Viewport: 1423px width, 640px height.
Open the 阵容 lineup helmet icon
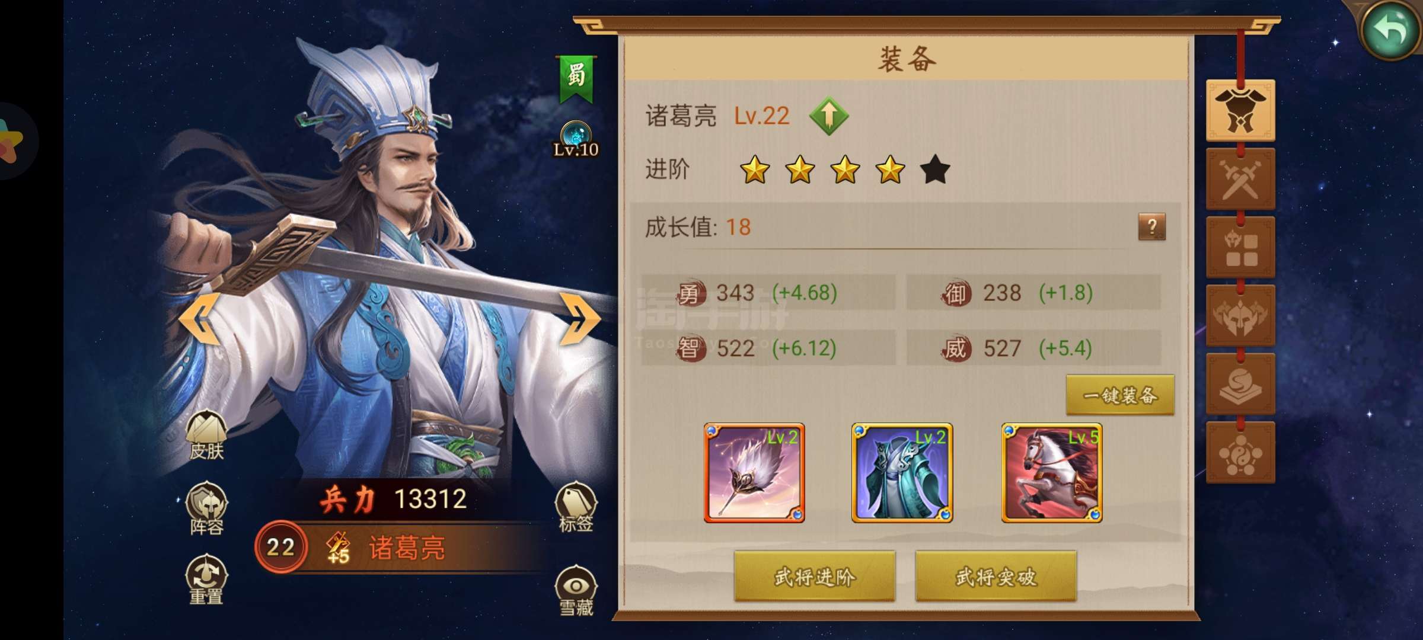(x=206, y=508)
